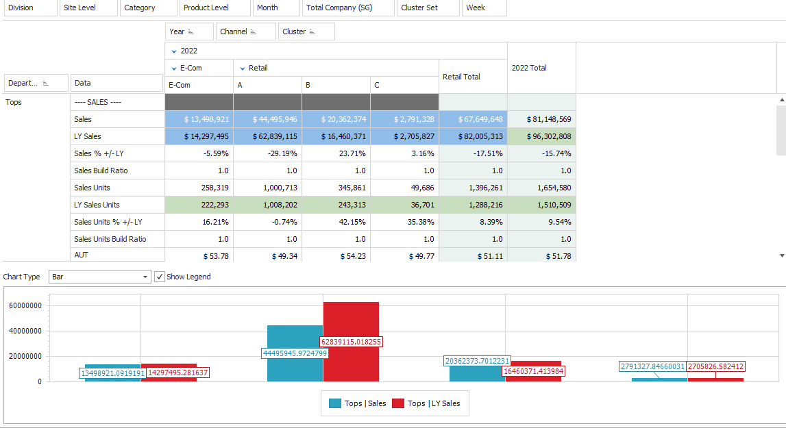Open the Division filter

click(x=30, y=8)
